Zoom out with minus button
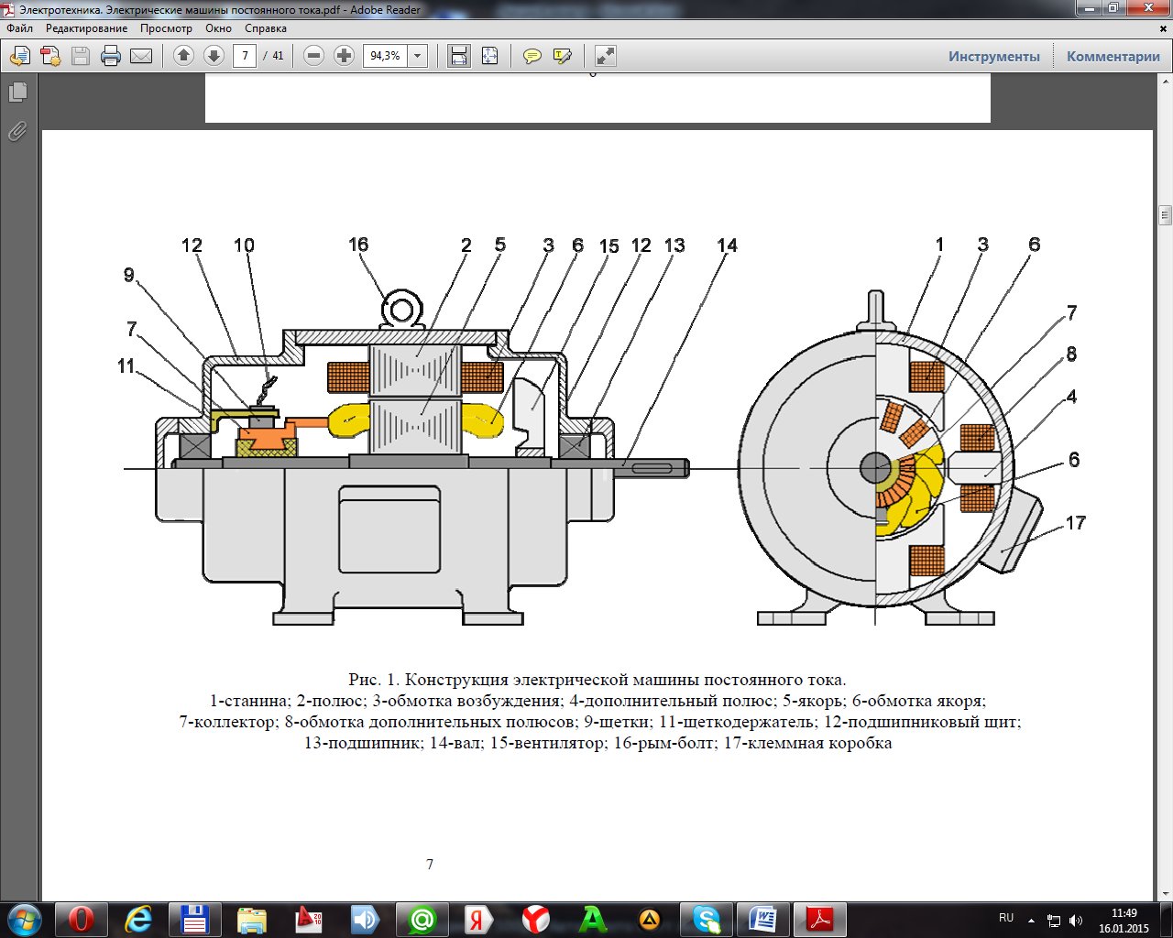 pos(313,56)
